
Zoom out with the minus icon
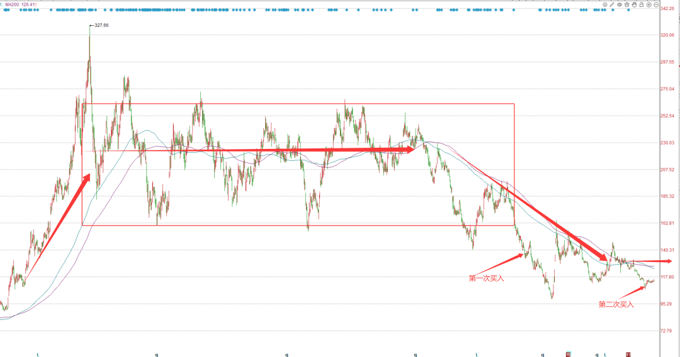[656, 5]
